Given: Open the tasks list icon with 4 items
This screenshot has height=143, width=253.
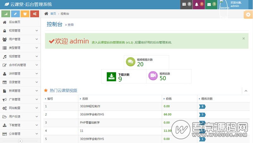Looking at the screenshot, I should 186,4.
